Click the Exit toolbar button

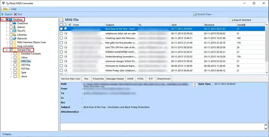coord(18,14)
